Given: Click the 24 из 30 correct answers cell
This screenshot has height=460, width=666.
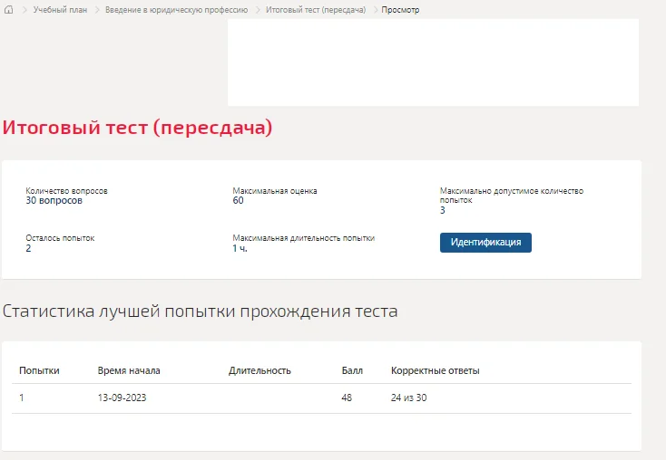Looking at the screenshot, I should point(408,398).
